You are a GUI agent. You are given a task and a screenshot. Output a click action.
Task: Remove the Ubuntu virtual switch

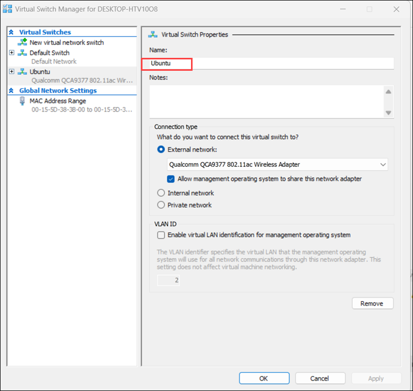click(372, 304)
